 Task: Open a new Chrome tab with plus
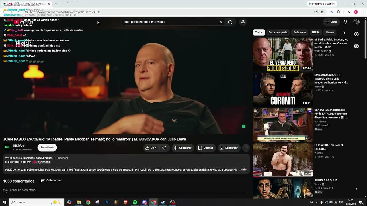[x=56, y=4]
